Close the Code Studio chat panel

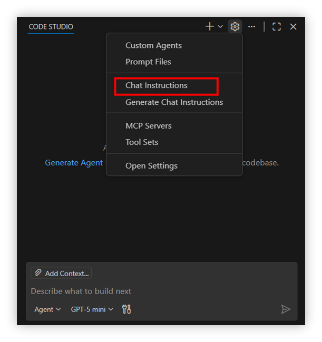coord(294,26)
